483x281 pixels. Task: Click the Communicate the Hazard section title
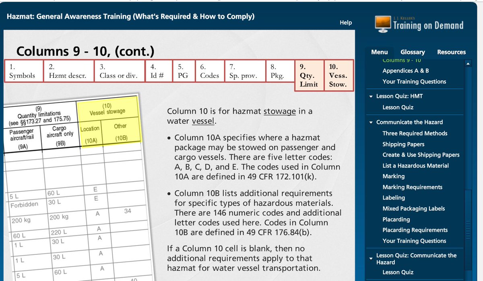pyautogui.click(x=409, y=122)
